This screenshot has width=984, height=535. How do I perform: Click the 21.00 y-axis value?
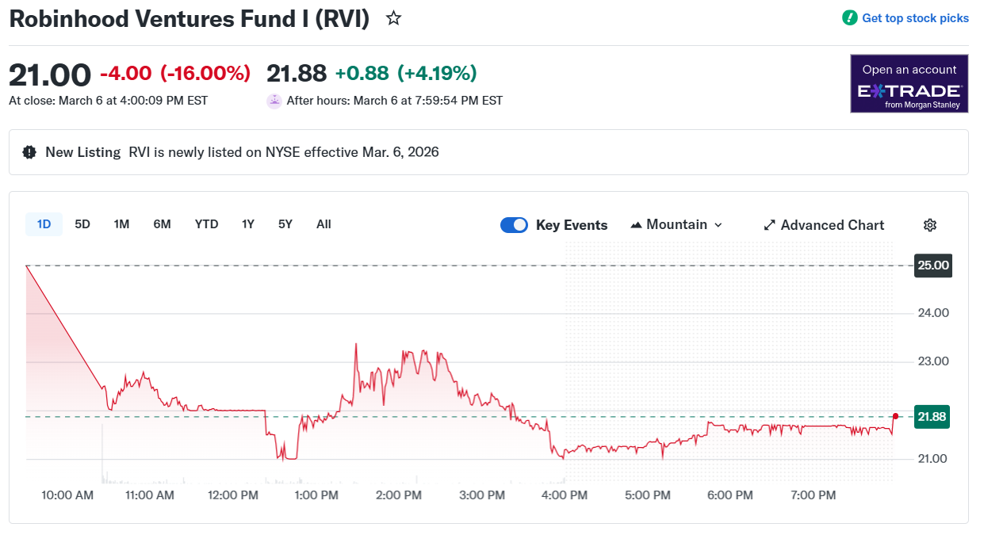933,459
